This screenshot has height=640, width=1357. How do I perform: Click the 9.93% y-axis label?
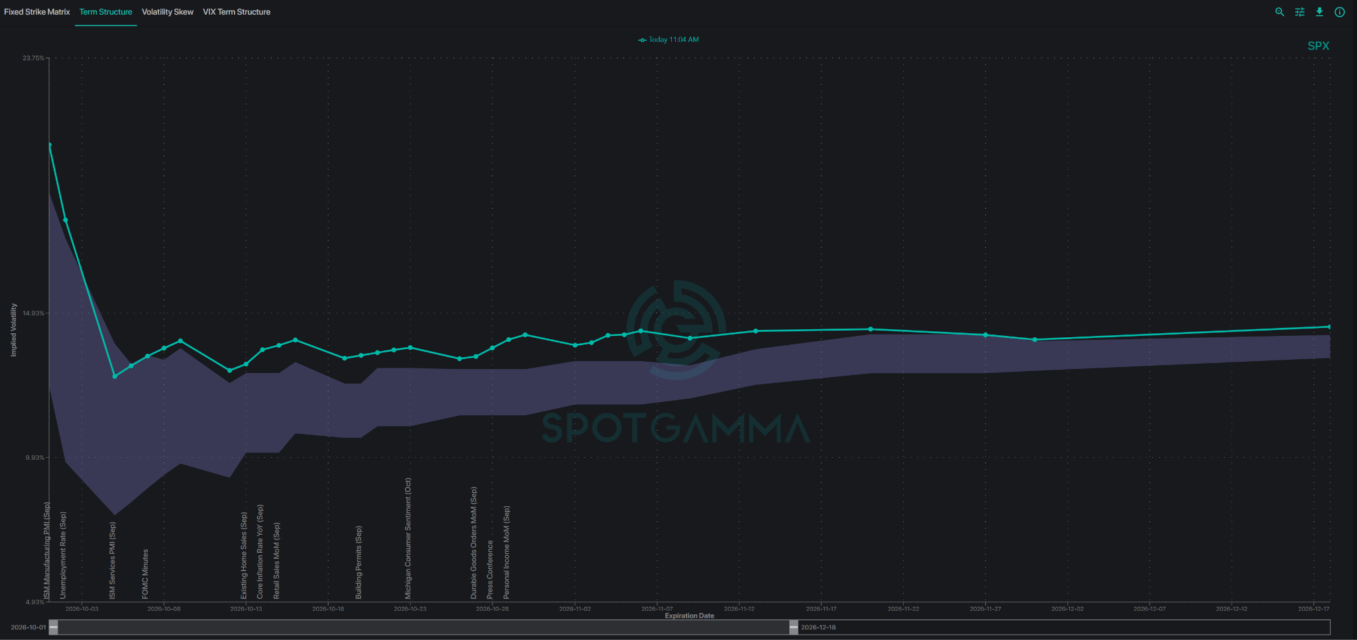(x=34, y=458)
